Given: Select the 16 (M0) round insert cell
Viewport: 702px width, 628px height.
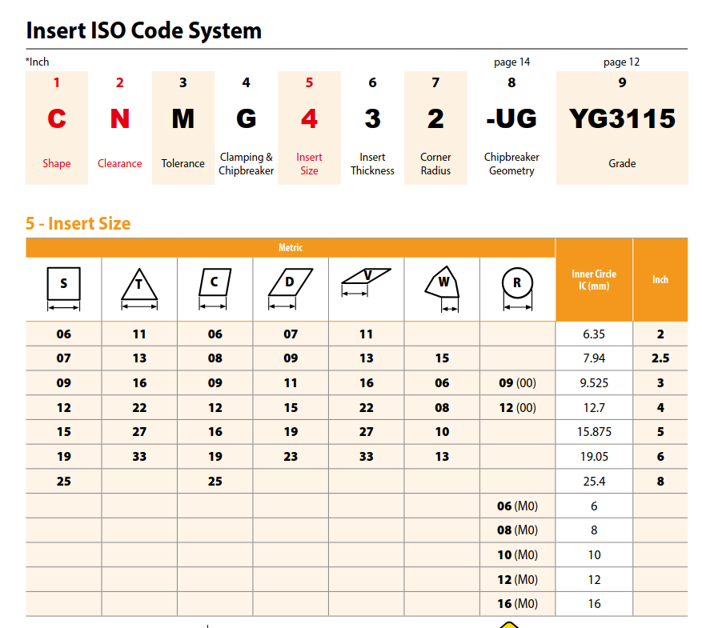Looking at the screenshot, I should [x=517, y=604].
